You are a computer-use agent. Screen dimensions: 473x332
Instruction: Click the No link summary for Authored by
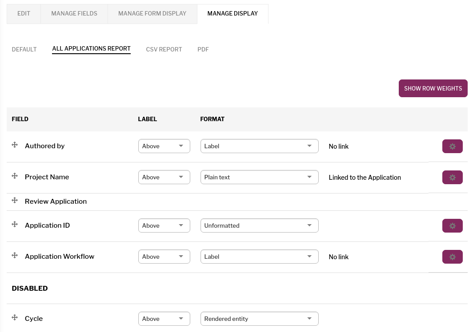338,146
